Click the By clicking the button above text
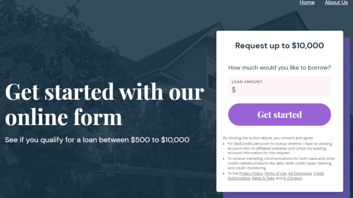This screenshot has width=353, height=198. pyautogui.click(x=268, y=138)
